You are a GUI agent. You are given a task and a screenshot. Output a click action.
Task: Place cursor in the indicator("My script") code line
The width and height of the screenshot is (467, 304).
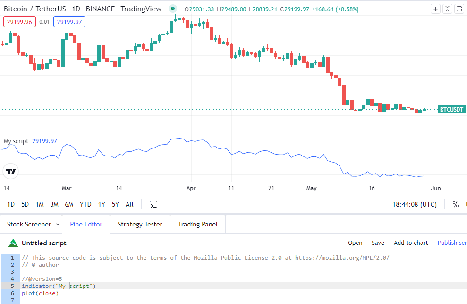click(59, 286)
